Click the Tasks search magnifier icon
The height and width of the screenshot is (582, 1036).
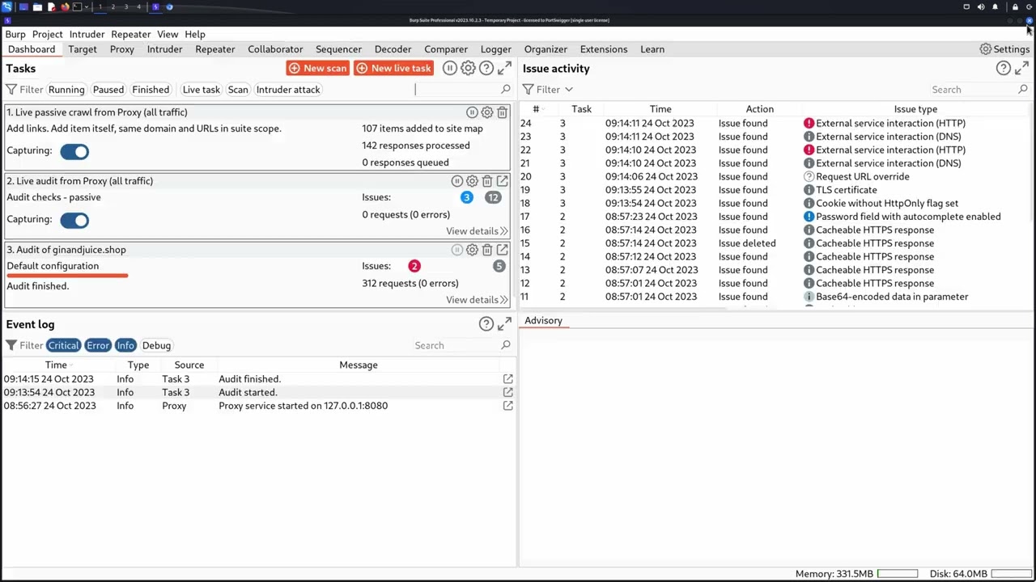506,90
